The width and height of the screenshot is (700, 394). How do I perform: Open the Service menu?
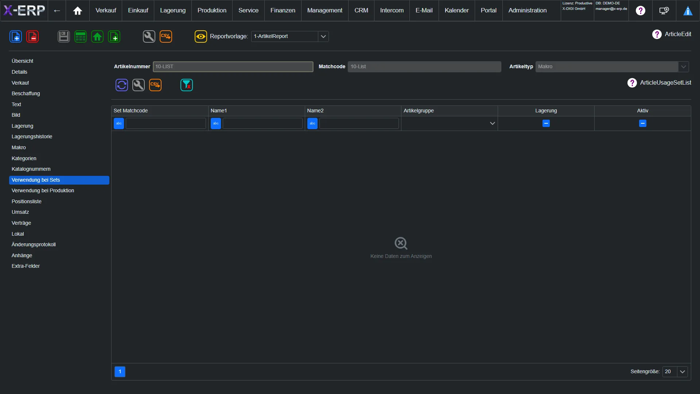249,11
